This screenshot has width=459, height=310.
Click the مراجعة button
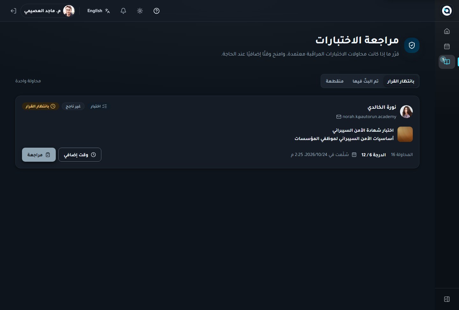[x=39, y=155]
